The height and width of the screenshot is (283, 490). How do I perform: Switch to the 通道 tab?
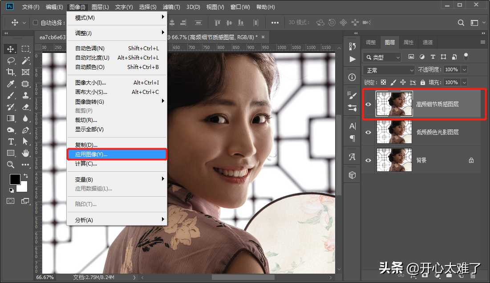428,42
